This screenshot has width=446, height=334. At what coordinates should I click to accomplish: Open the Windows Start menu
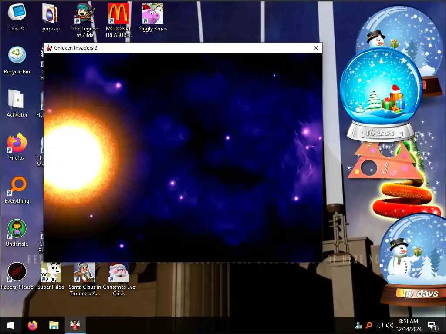pyautogui.click(x=10, y=325)
